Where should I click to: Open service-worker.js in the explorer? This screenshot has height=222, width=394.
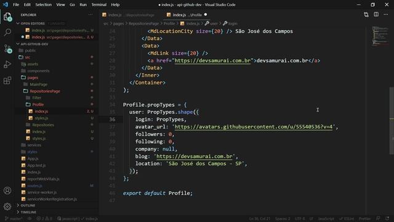click(x=42, y=192)
